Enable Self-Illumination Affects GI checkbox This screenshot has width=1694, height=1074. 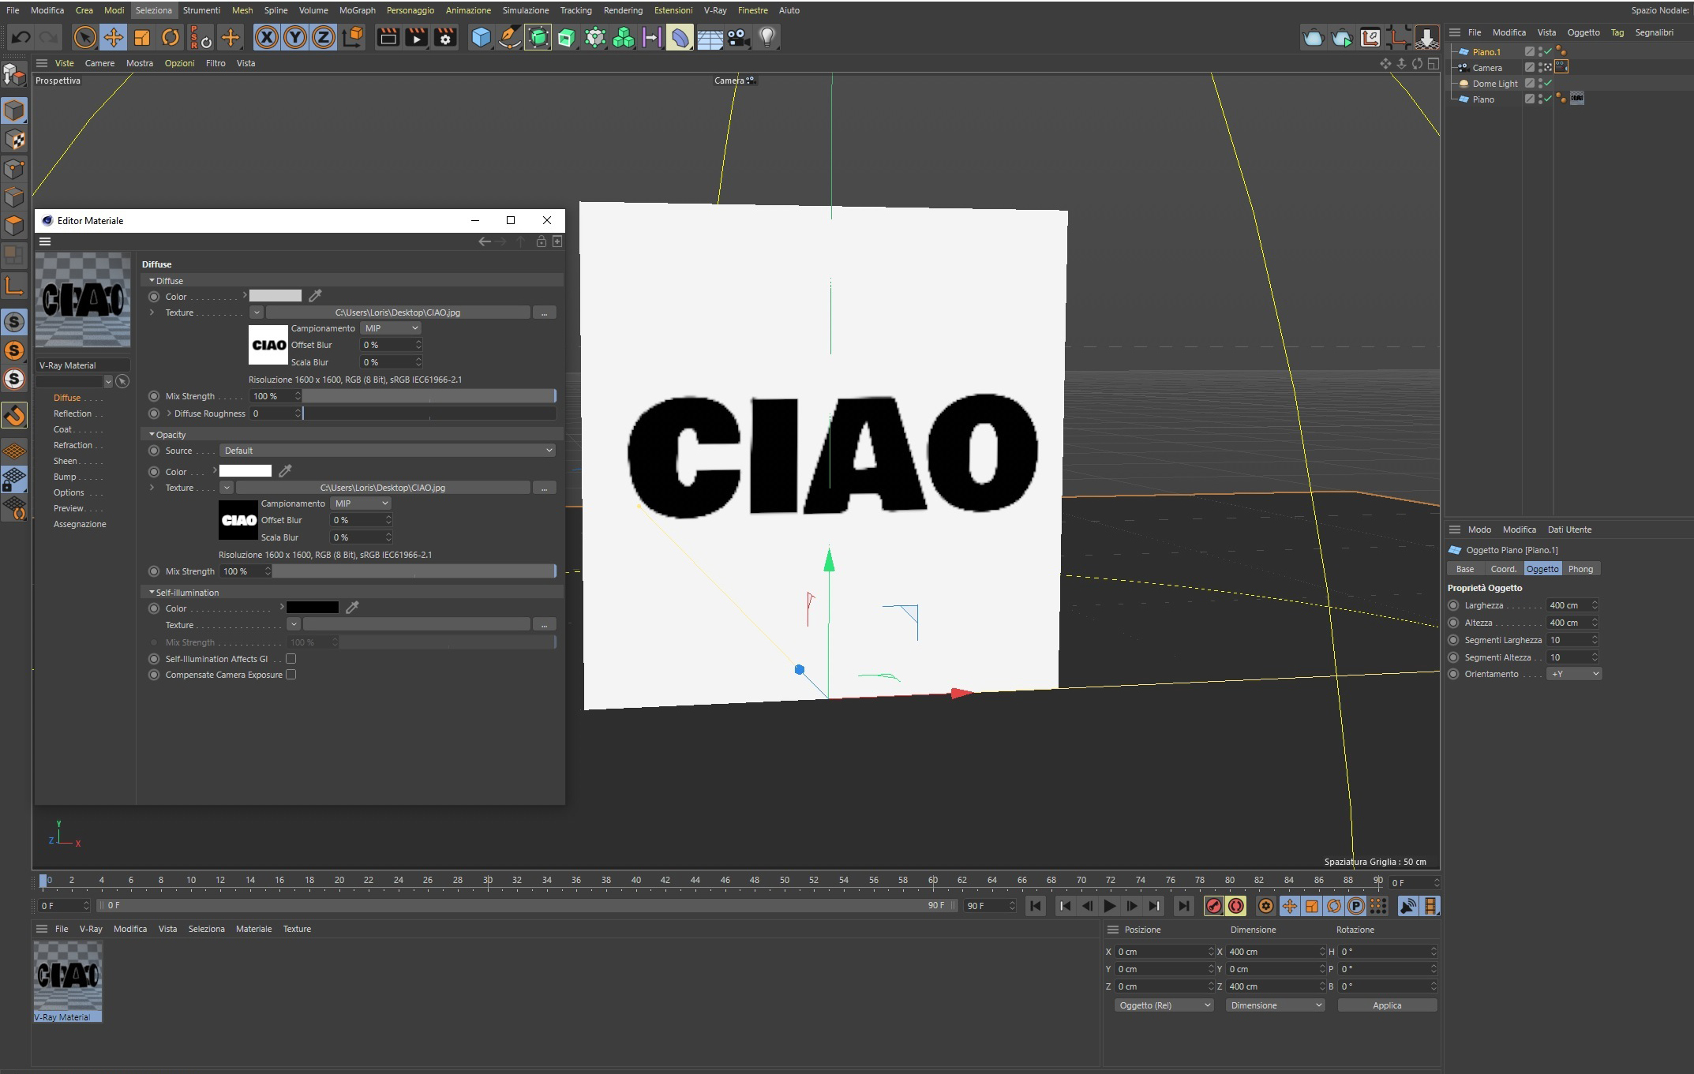coord(291,659)
